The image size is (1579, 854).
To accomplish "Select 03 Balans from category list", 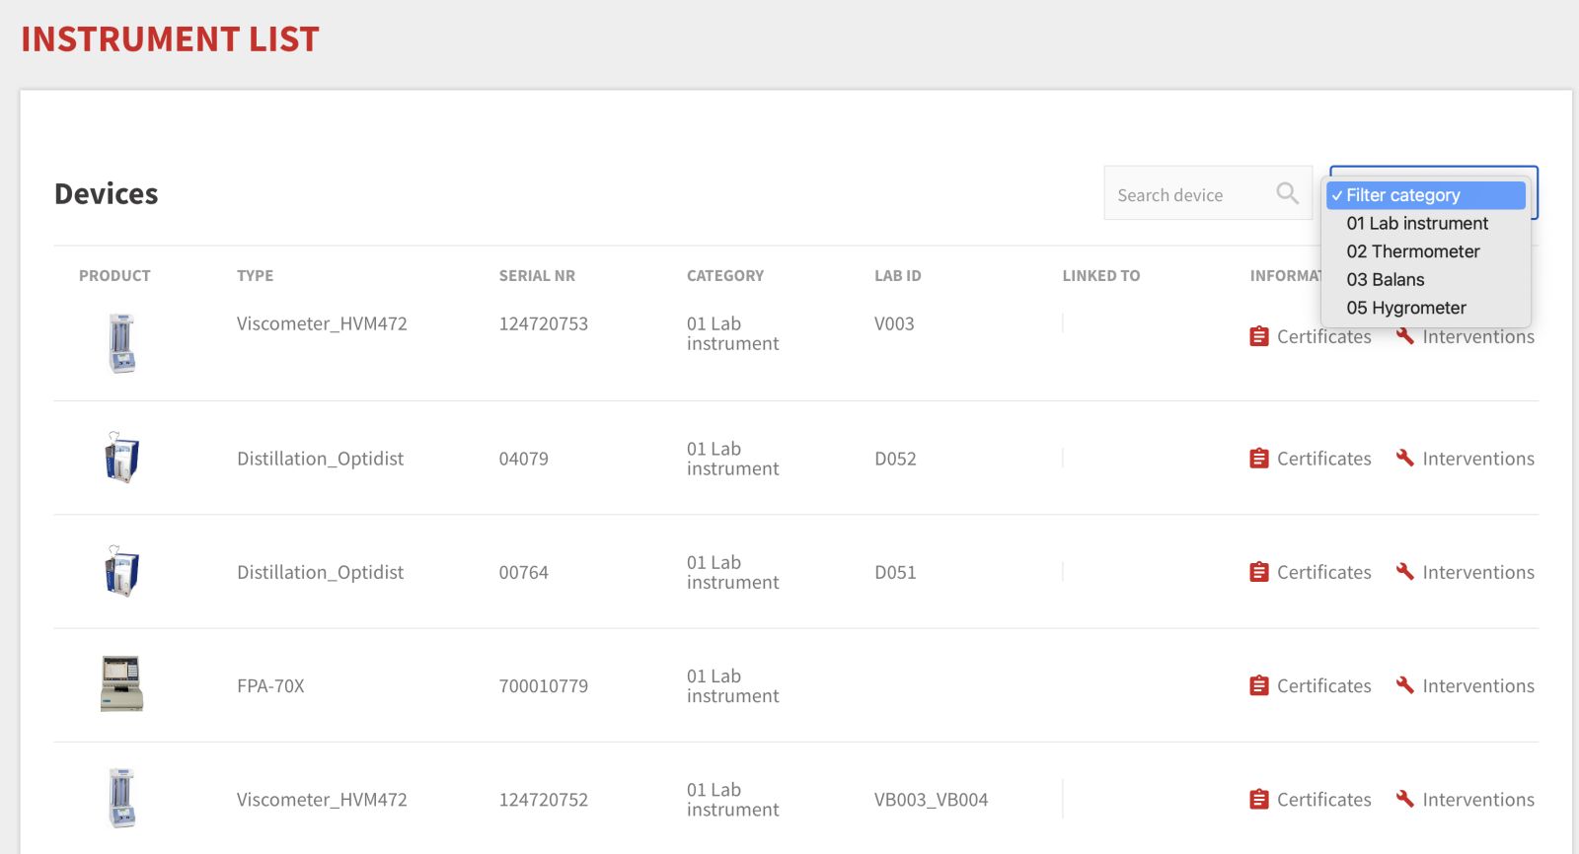I will tap(1385, 280).
